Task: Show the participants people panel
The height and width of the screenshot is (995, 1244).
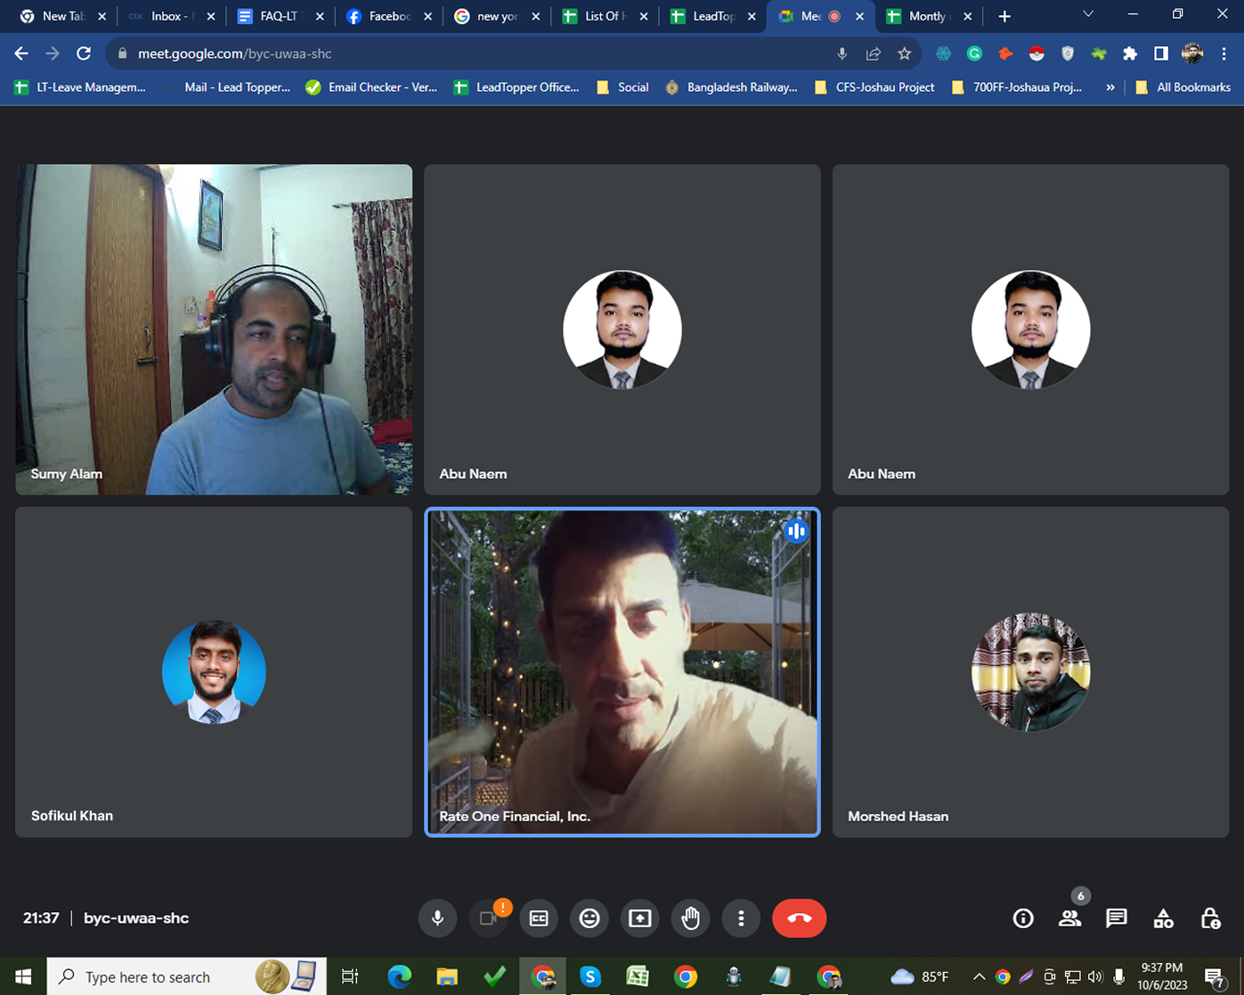Action: point(1069,918)
